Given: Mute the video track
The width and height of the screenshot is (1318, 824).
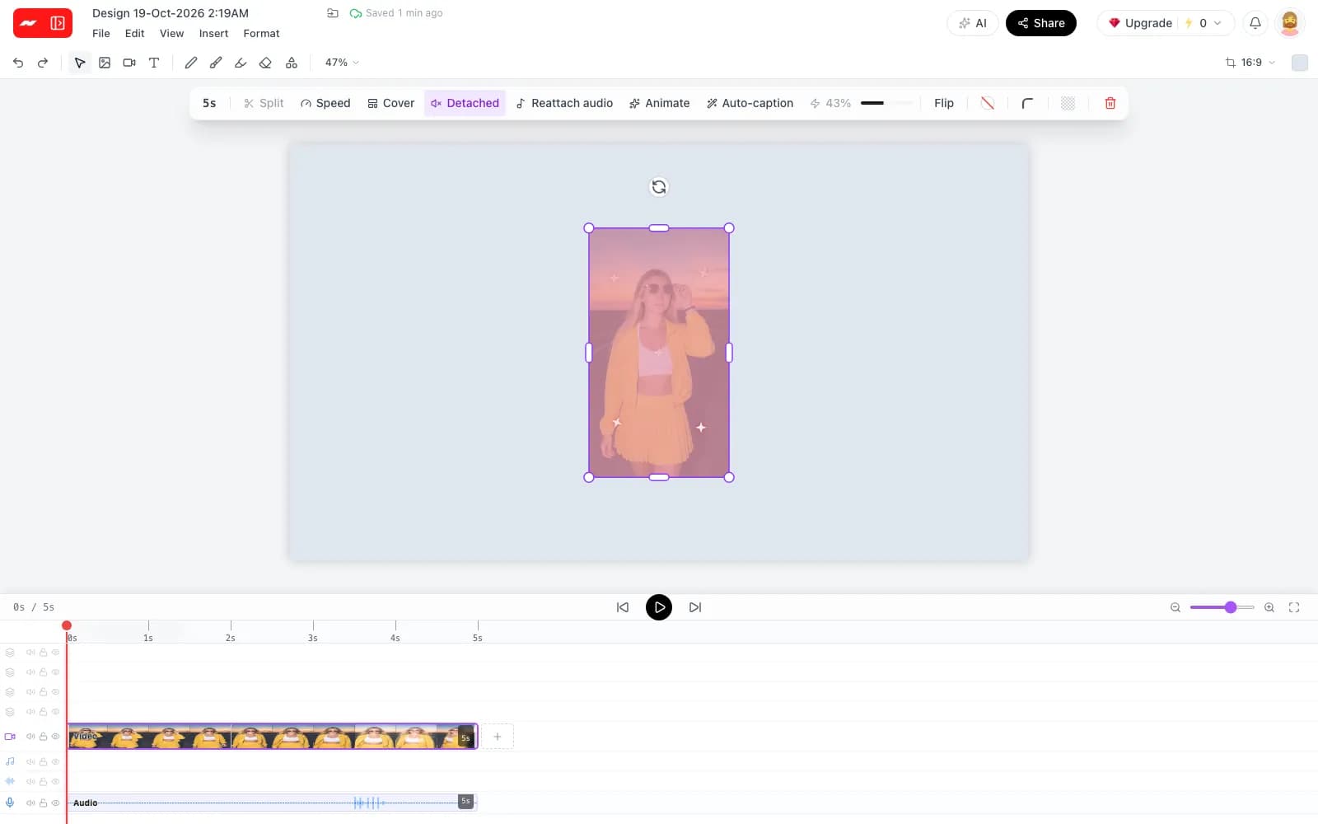Looking at the screenshot, I should (x=30, y=737).
